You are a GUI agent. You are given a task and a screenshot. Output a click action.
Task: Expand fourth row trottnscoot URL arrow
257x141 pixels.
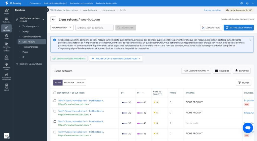[x=90, y=135]
